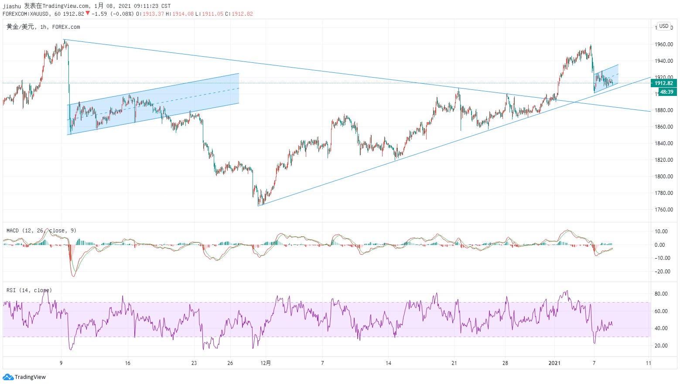Click the 21 date label on time axis

(454, 363)
